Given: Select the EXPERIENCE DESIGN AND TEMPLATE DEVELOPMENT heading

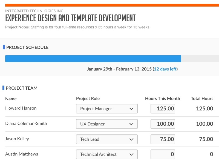Looking at the screenshot, I should tap(70, 19).
